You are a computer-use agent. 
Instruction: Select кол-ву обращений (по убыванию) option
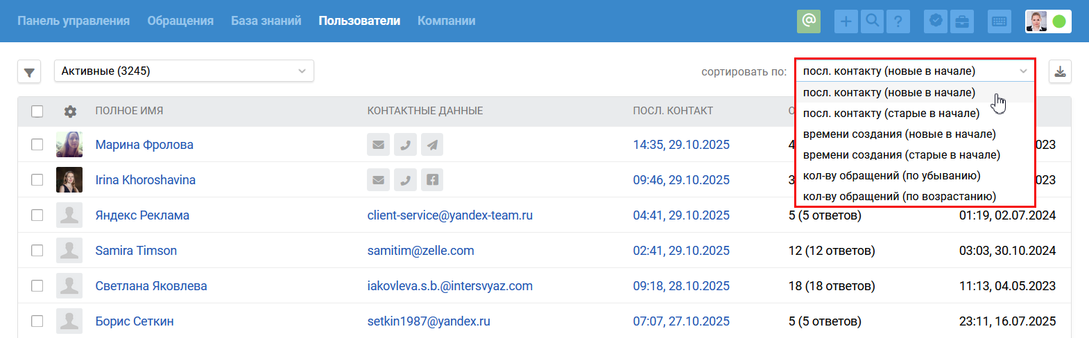pos(891,175)
